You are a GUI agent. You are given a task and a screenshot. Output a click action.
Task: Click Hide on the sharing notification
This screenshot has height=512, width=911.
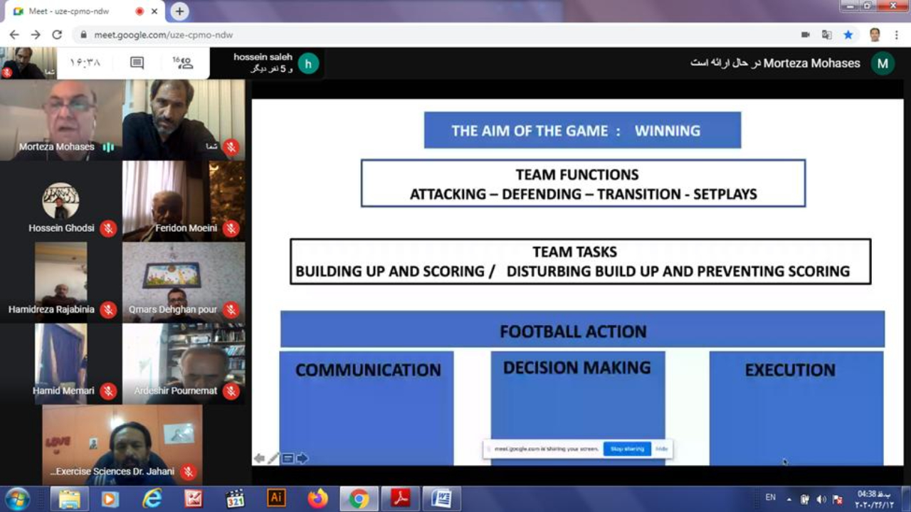(661, 449)
